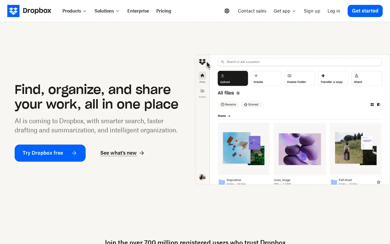Viewport: 390px width, 244px height.
Task: Click the Transfer a copy button
Action: (333, 78)
